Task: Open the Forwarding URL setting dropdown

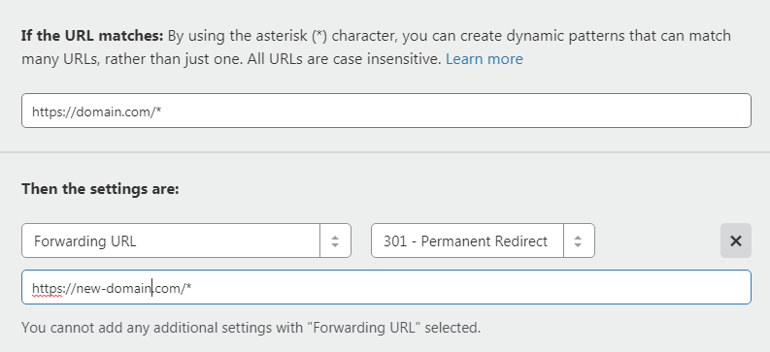Action: [186, 240]
